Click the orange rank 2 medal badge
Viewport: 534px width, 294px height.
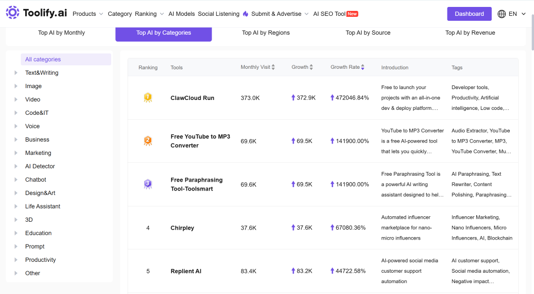[x=148, y=141]
